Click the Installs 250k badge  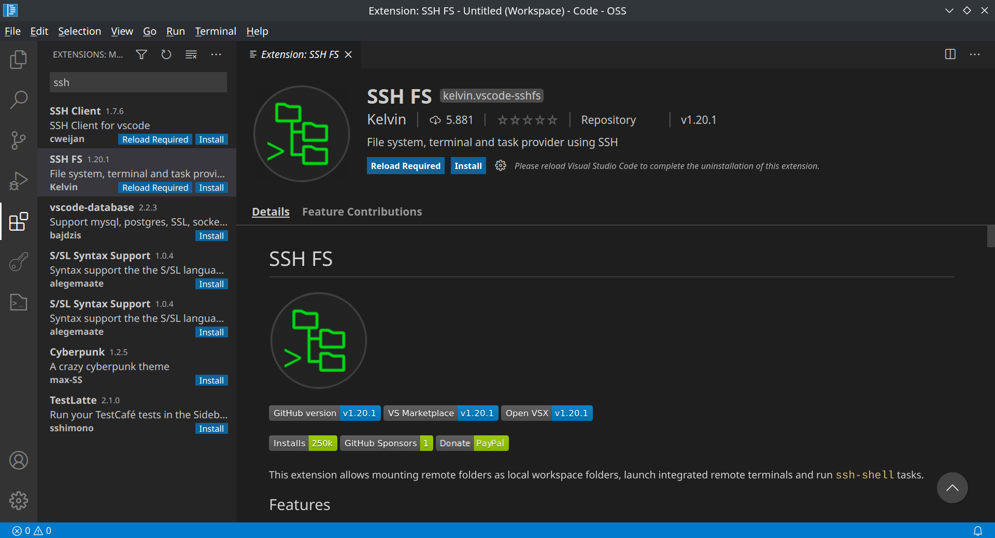click(303, 443)
